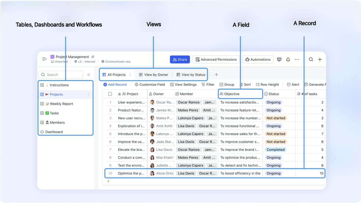Open Advanced Permissions
361x203 pixels.
[216, 60]
